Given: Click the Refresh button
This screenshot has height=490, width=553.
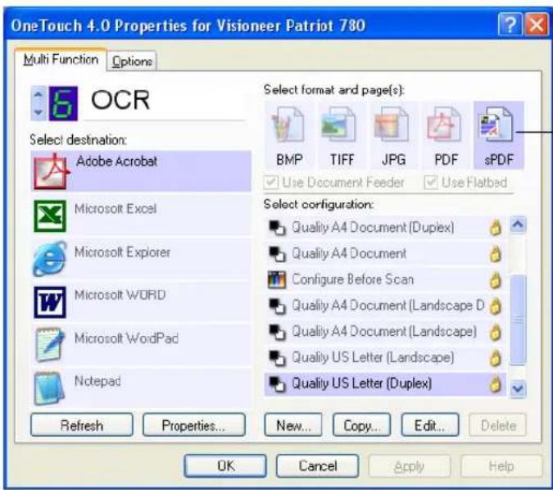Looking at the screenshot, I should pyautogui.click(x=82, y=425).
